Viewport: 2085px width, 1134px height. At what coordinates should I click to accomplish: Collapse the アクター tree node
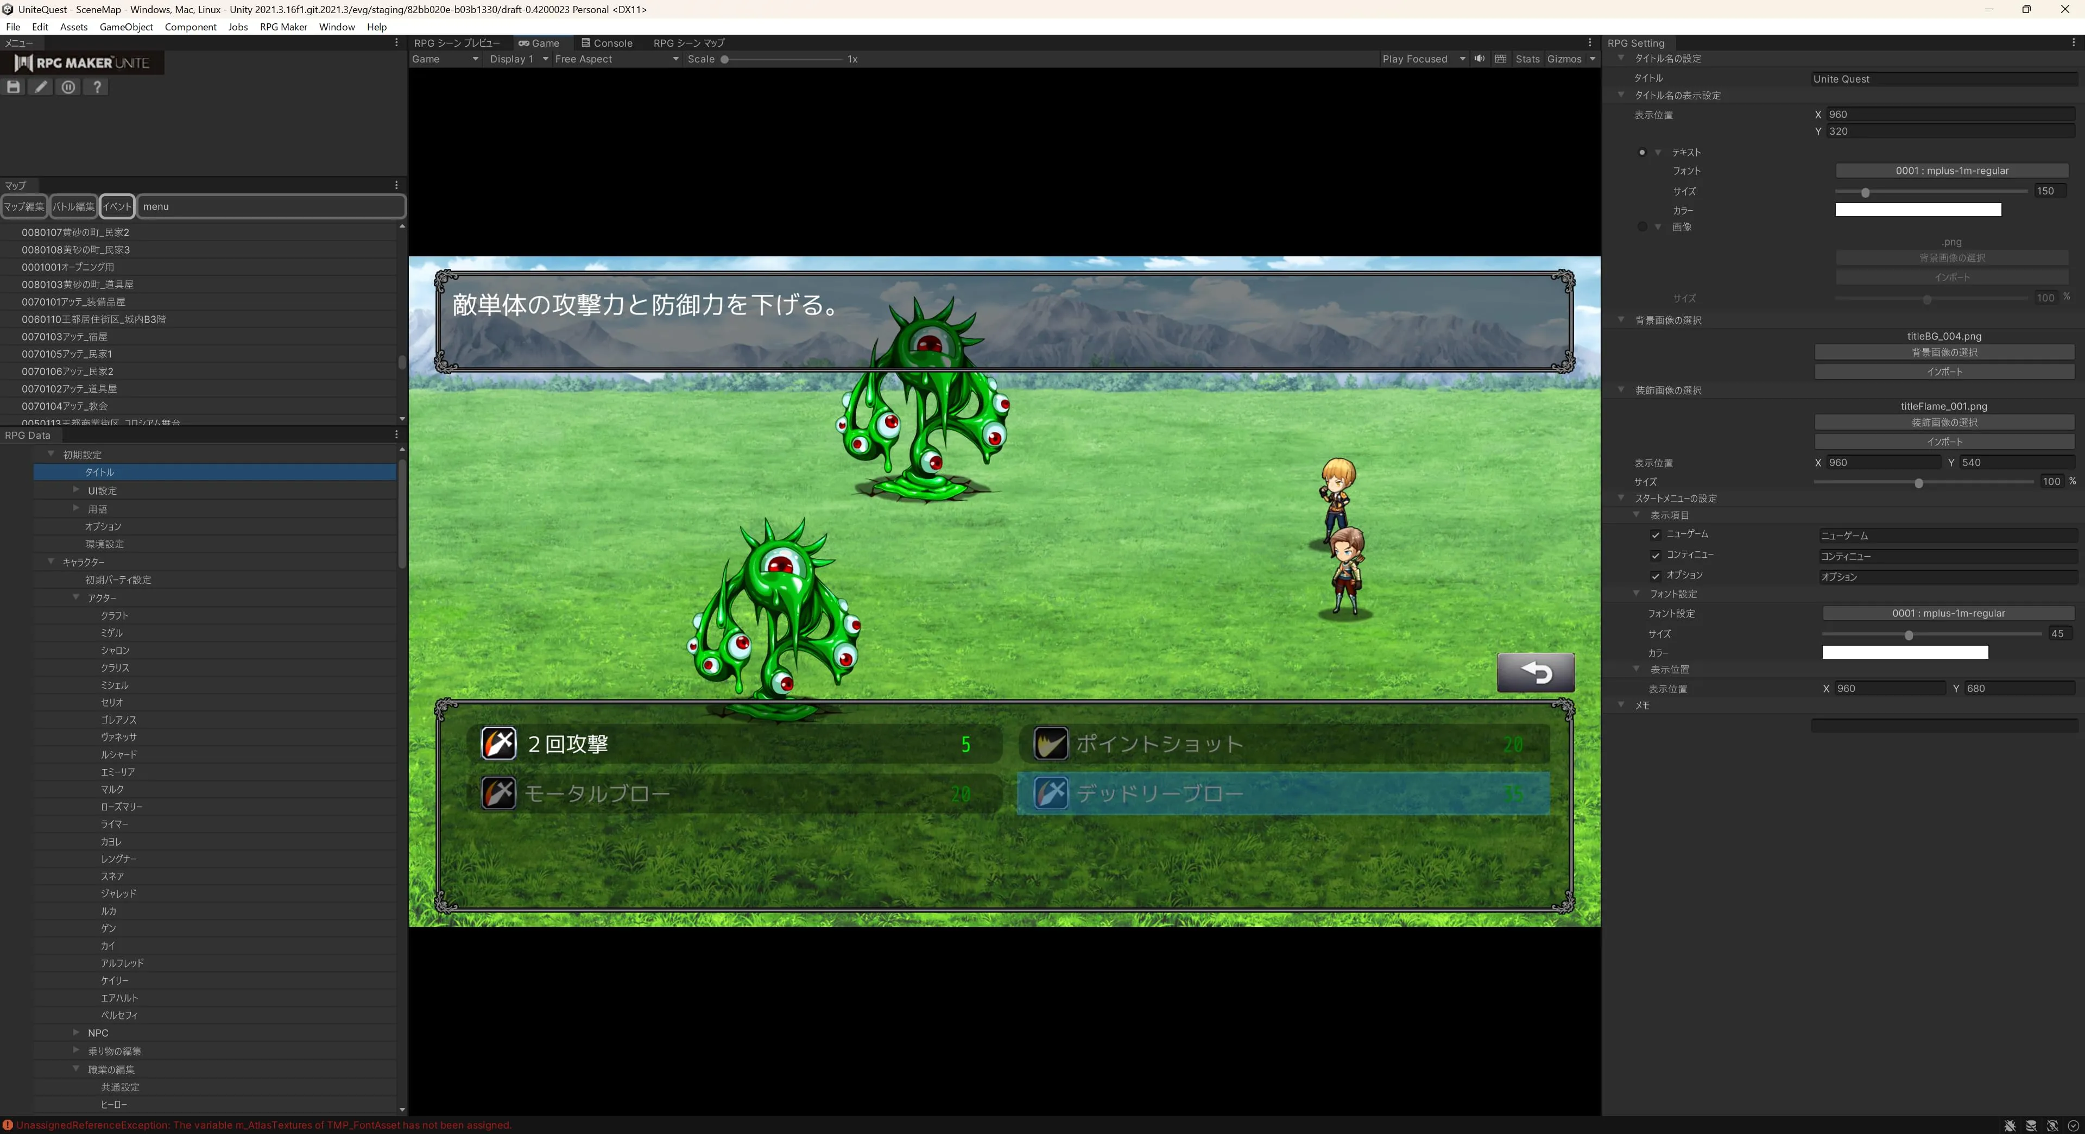[x=76, y=597]
